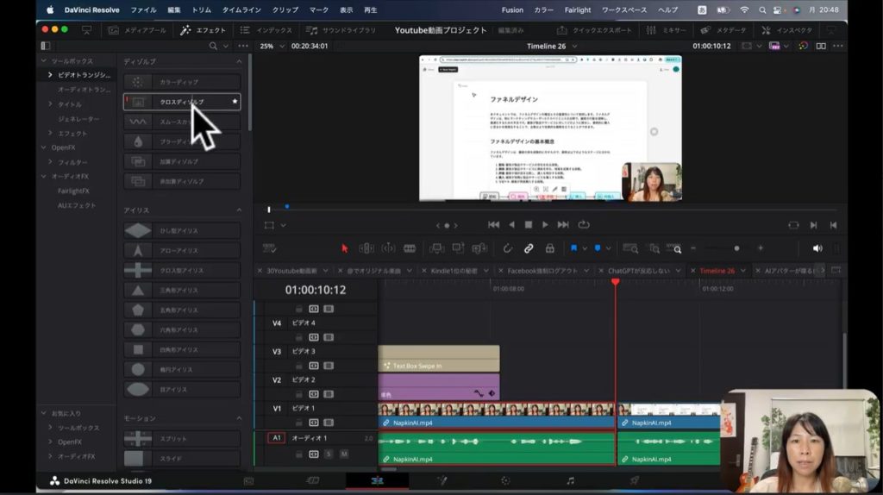
Task: Mute audio track A1 with M button
Action: click(343, 454)
